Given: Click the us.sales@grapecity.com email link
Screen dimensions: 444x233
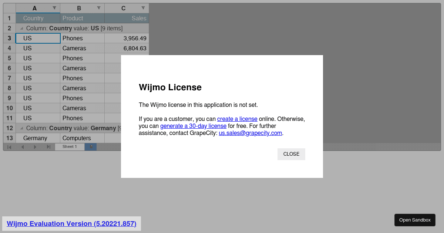Looking at the screenshot, I should 250,133.
